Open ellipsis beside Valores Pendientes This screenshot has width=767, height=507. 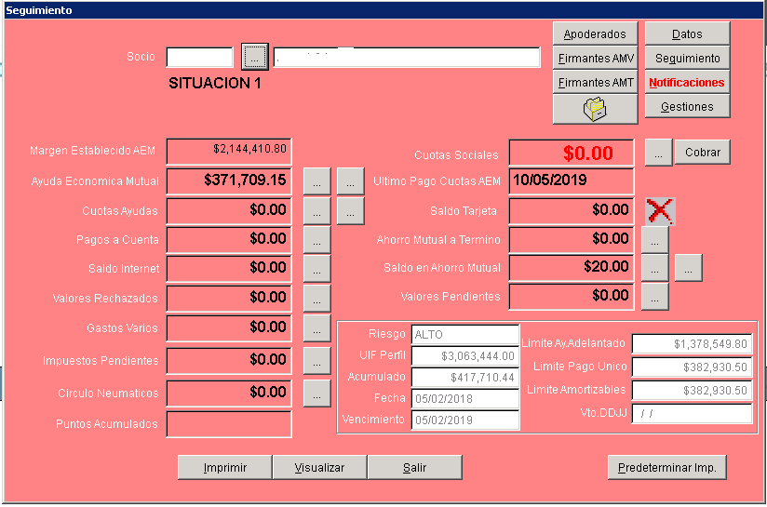654,297
